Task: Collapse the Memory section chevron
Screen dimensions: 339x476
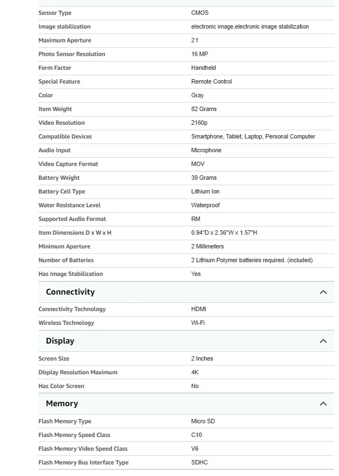Action: click(x=323, y=403)
